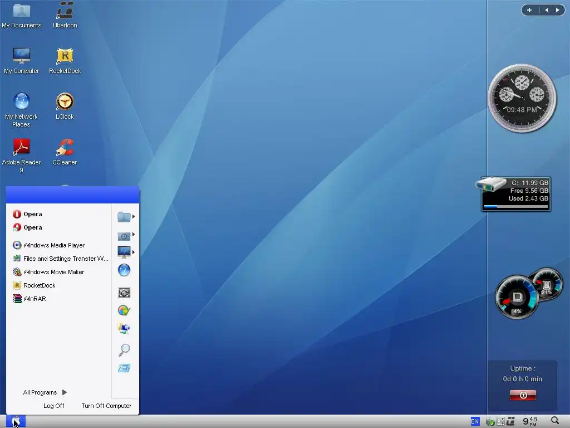Click Safely Remove Hardware tray icon

pyautogui.click(x=490, y=421)
